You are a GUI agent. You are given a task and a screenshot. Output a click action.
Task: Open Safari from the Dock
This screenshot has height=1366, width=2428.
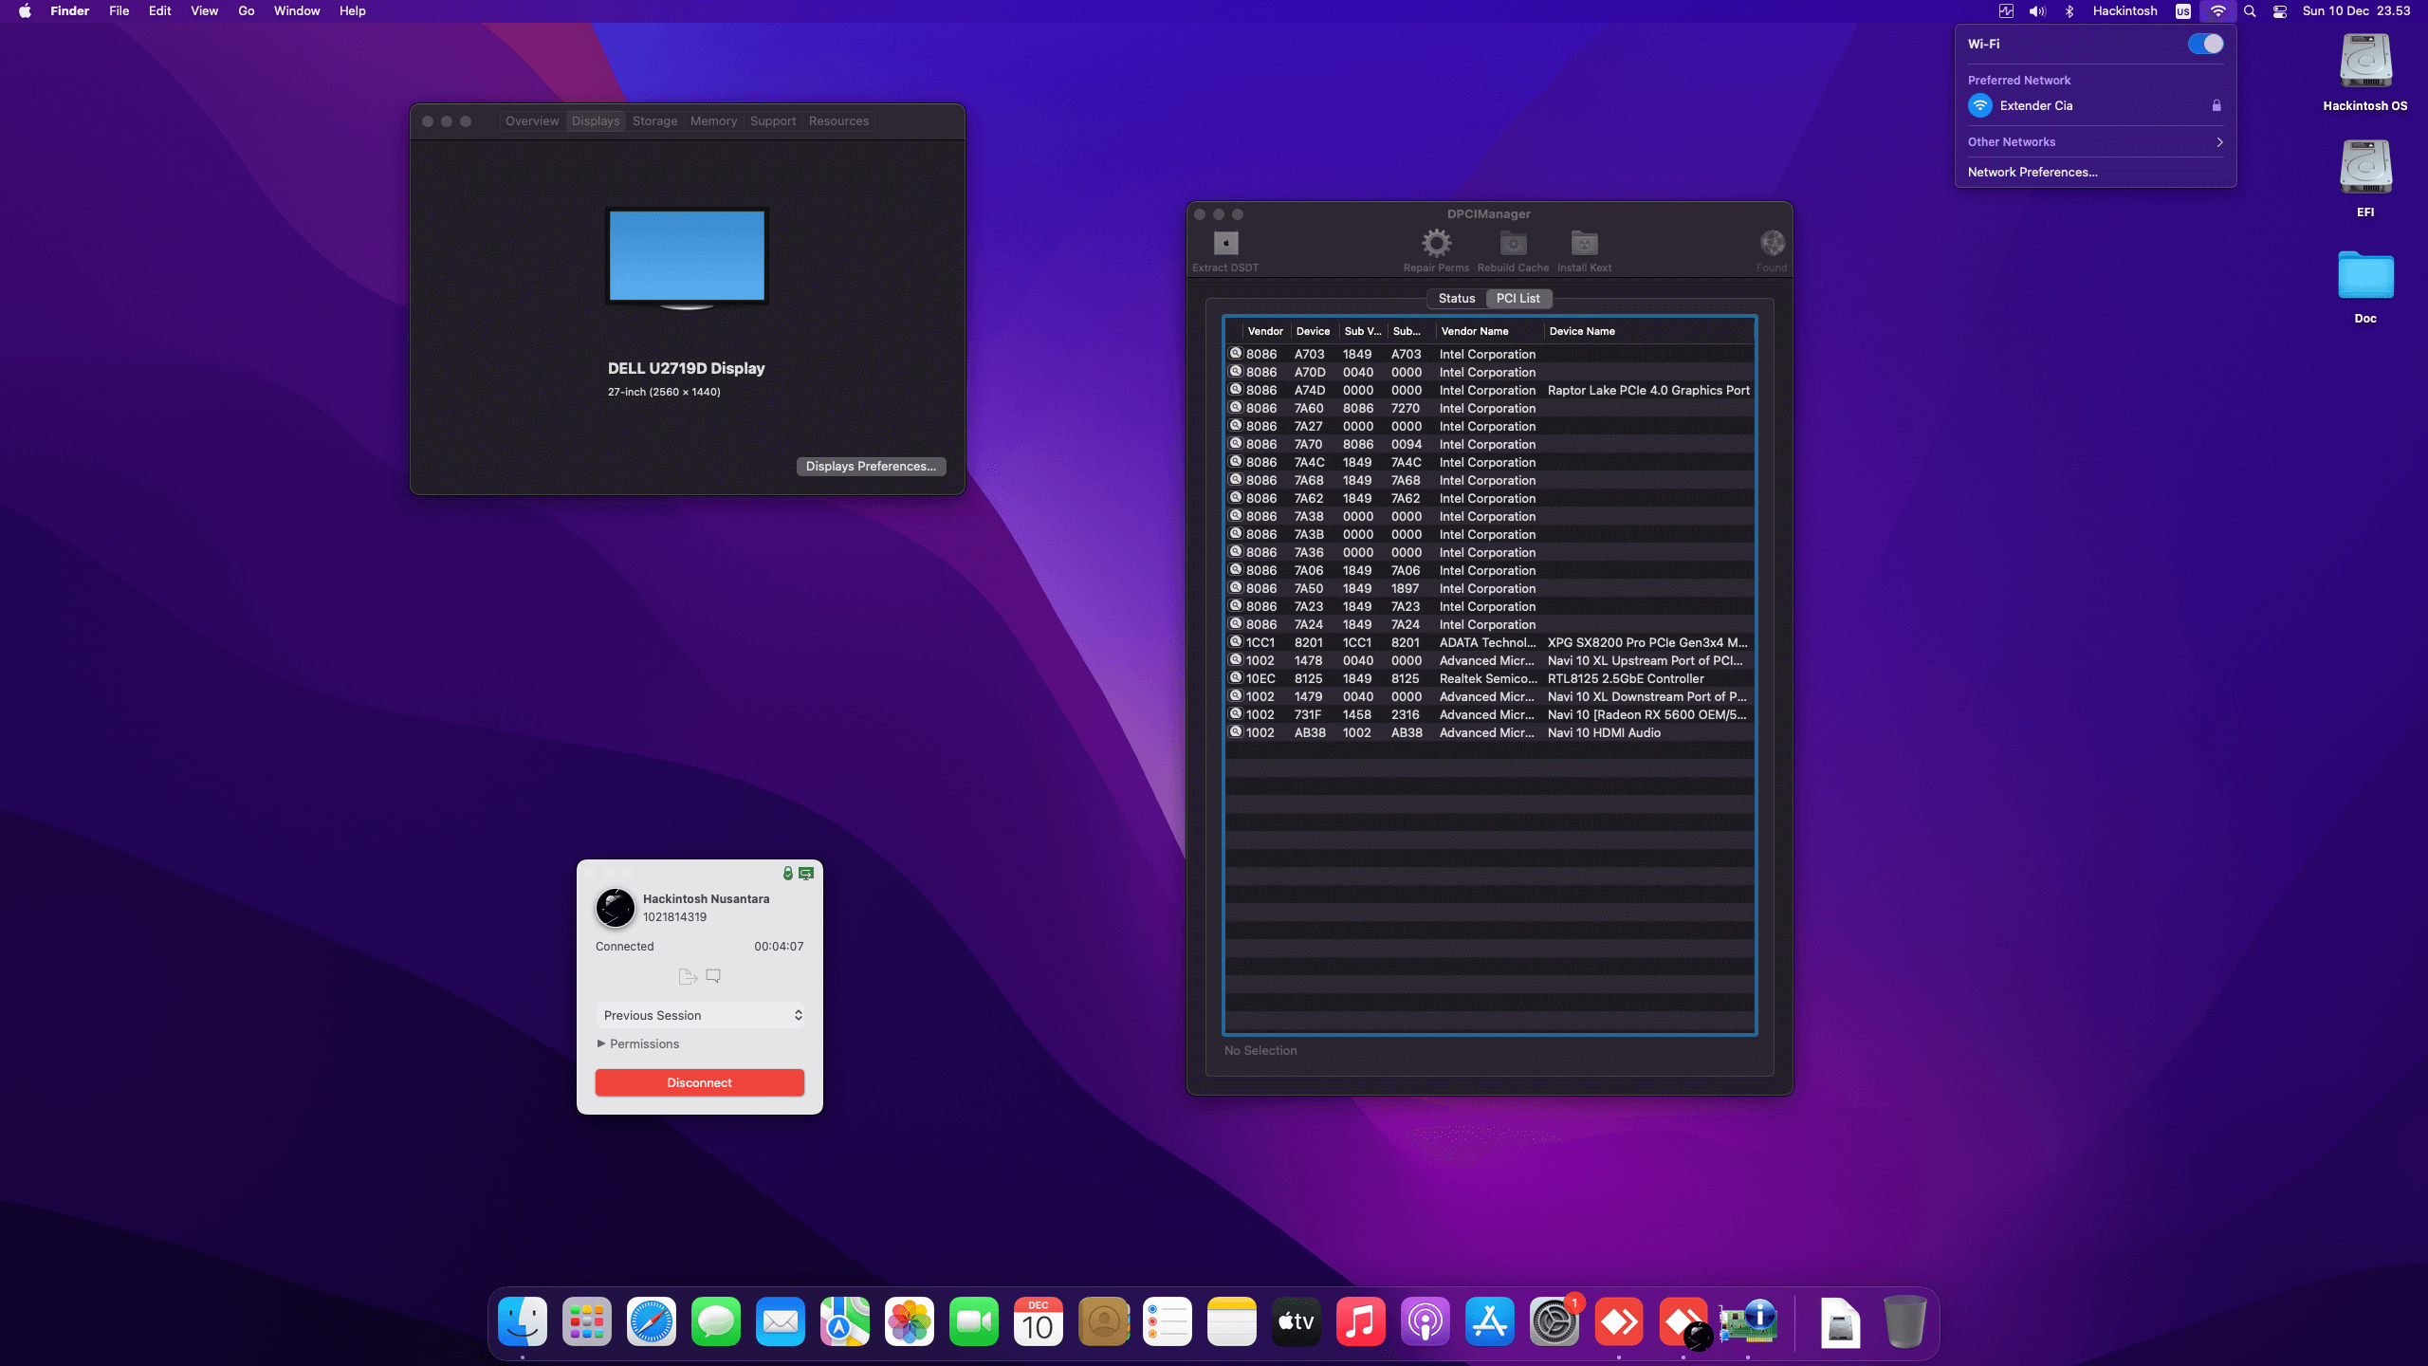pos(652,1321)
